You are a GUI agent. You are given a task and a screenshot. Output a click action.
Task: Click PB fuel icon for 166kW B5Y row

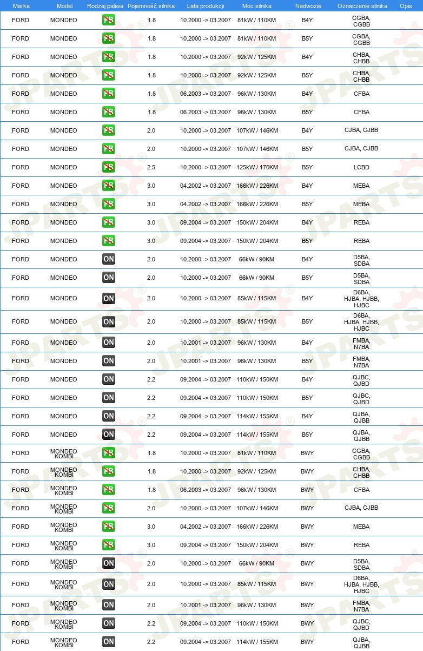[109, 204]
